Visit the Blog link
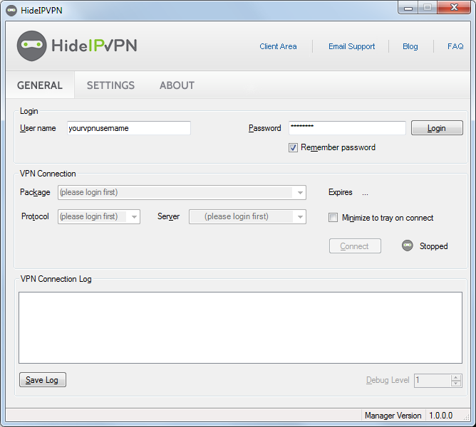 [410, 46]
